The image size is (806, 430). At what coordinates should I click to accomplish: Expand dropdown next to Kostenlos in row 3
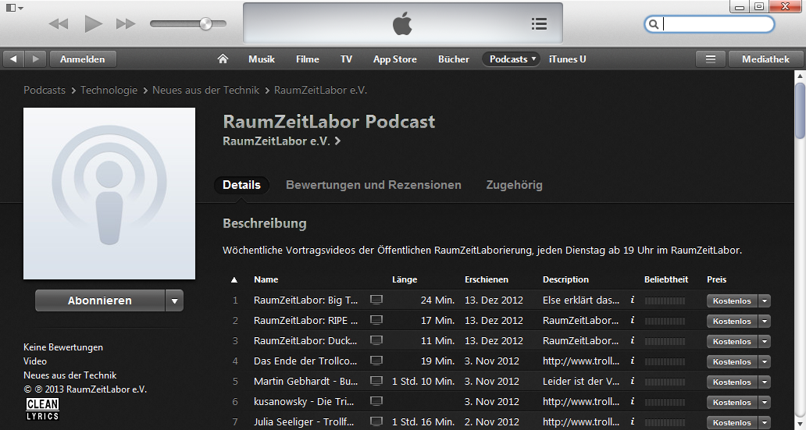[x=765, y=342]
